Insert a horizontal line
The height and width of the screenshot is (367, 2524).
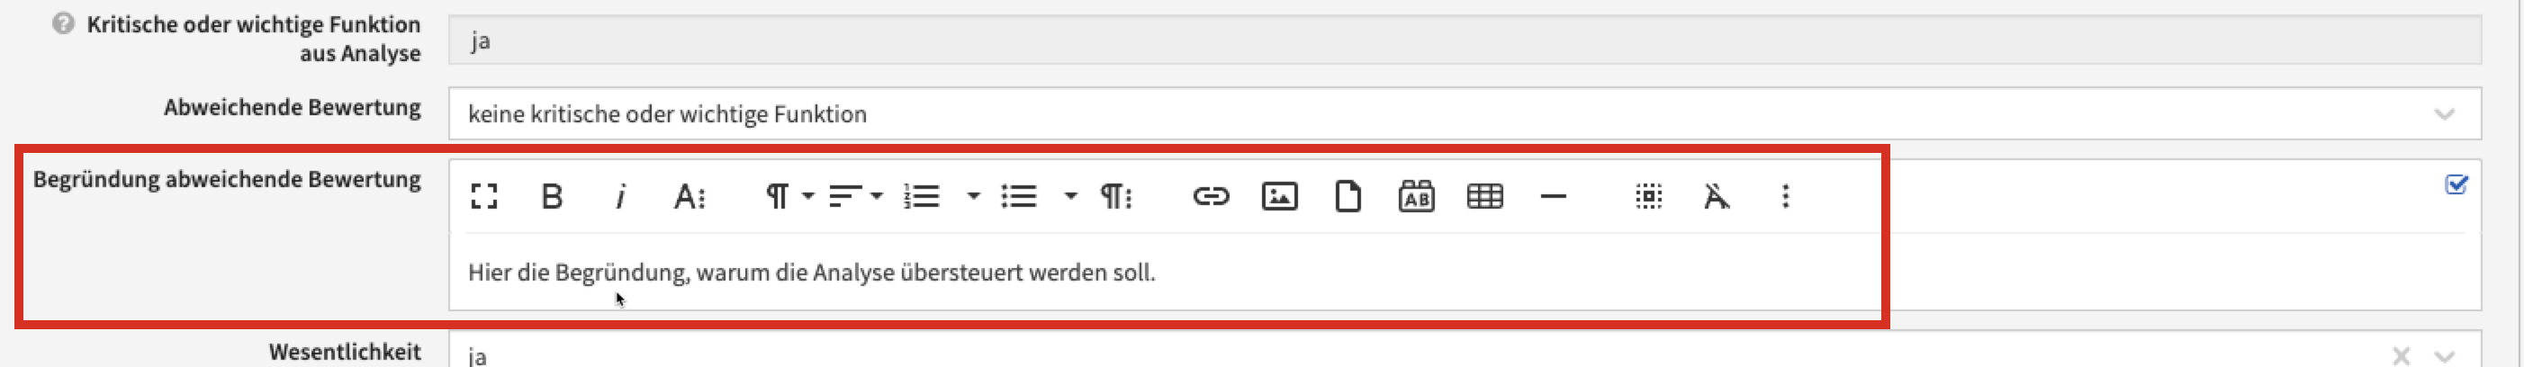[1553, 197]
